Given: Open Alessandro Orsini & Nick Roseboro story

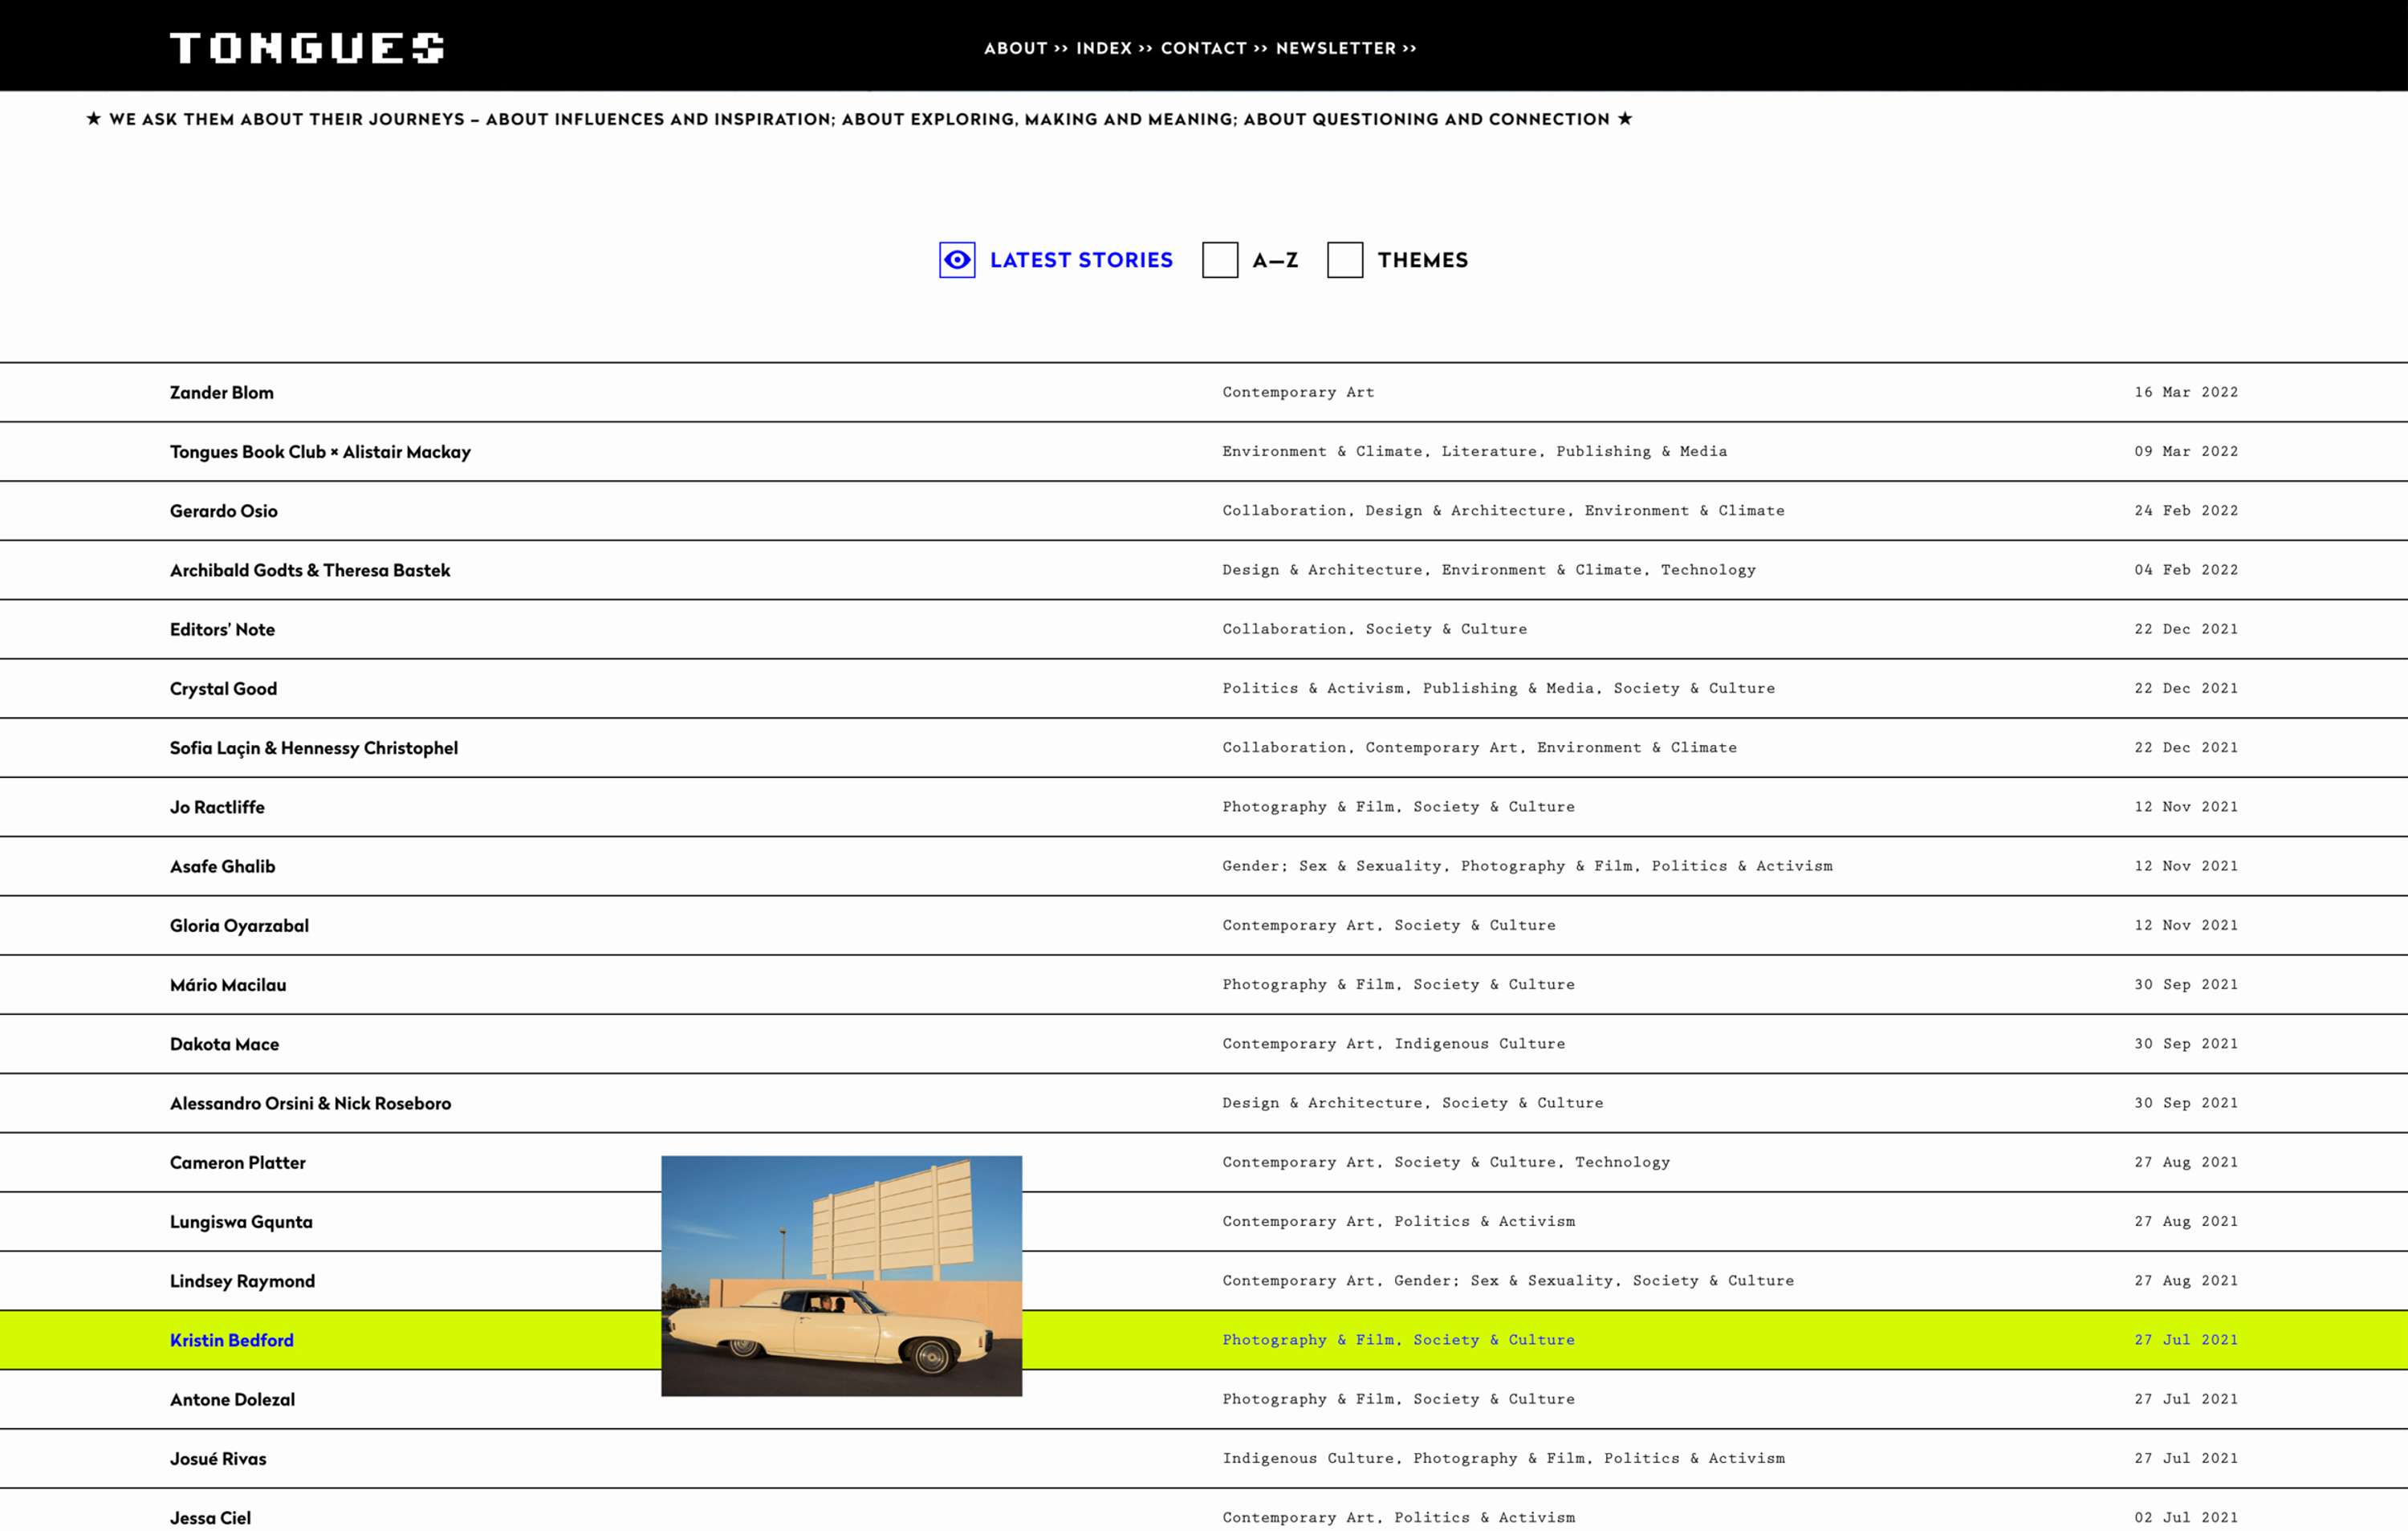Looking at the screenshot, I should click(x=310, y=1103).
